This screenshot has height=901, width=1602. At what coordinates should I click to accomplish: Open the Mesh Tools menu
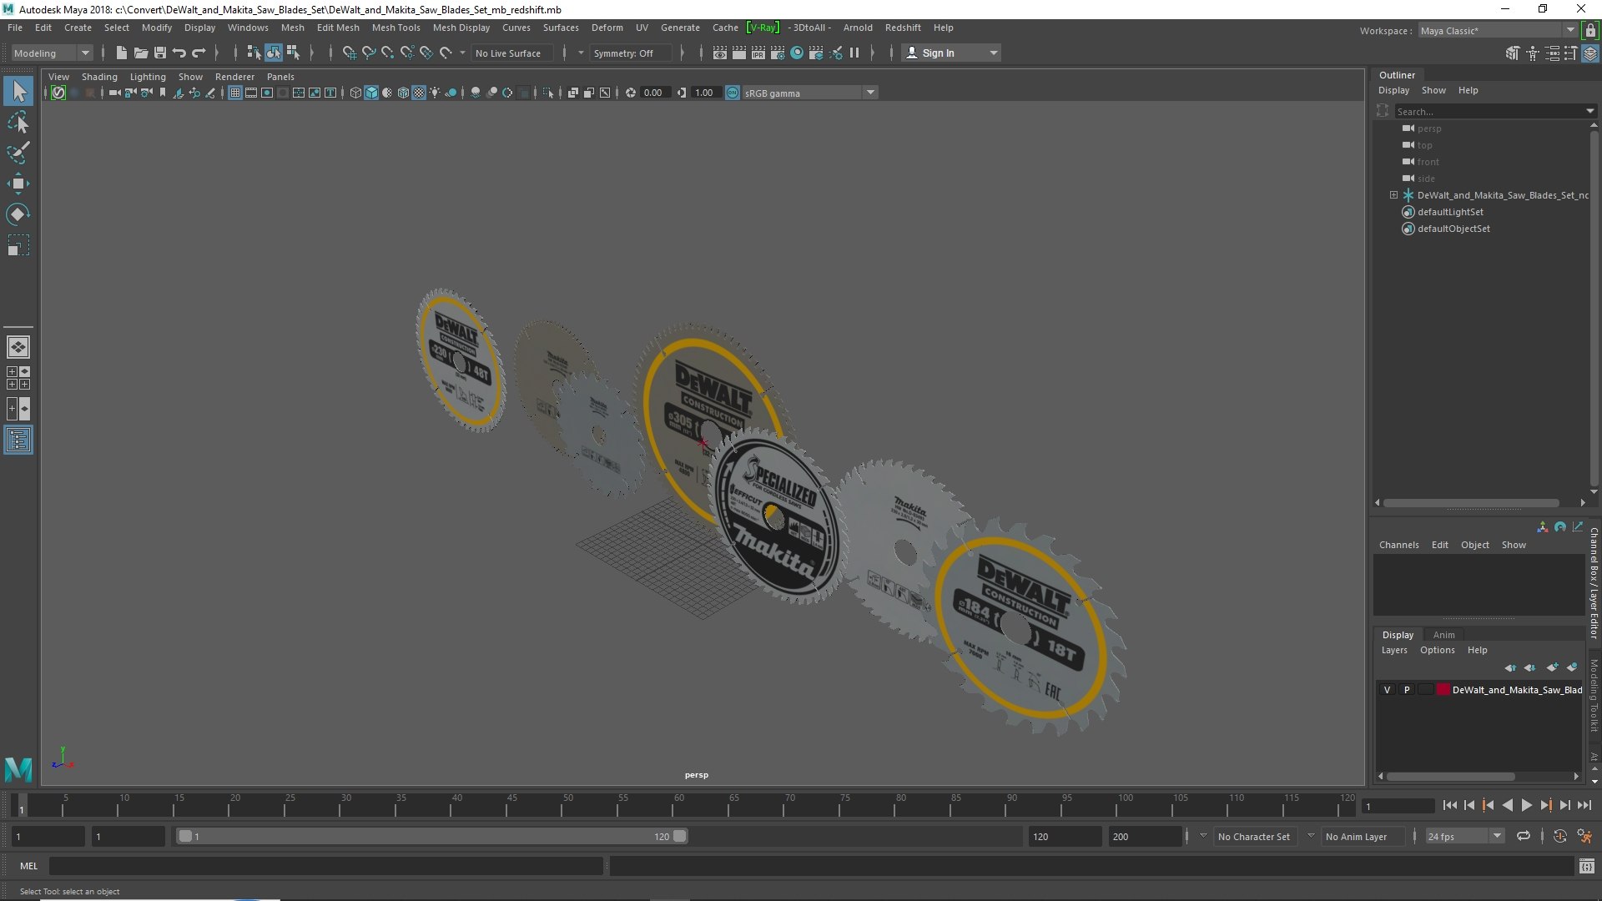pos(395,28)
